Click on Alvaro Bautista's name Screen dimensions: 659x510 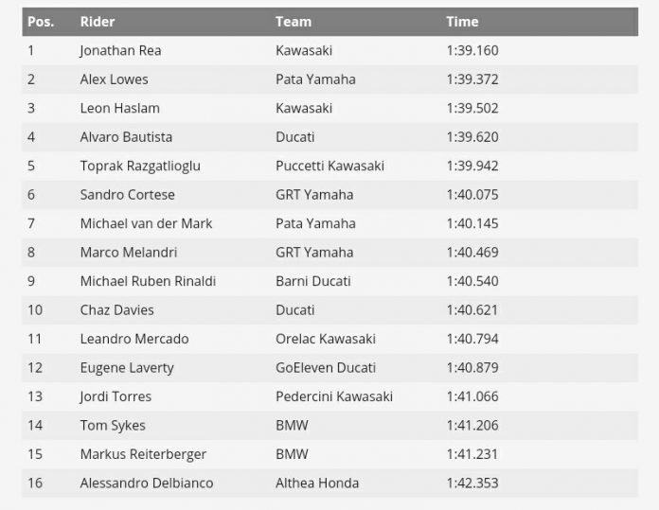click(x=126, y=137)
